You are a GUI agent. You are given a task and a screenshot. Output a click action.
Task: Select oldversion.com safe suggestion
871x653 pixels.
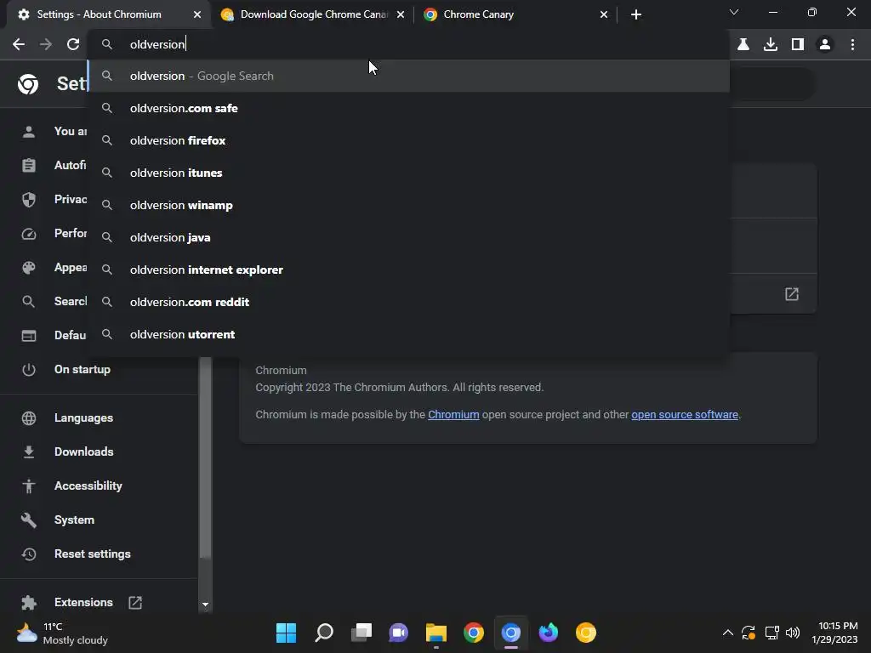click(408, 108)
